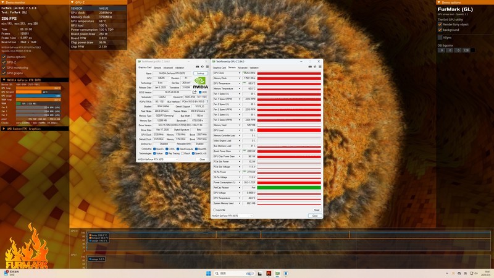Click question mark next to Bus Interface field
The width and height of the screenshot is (494, 278).
207,101
